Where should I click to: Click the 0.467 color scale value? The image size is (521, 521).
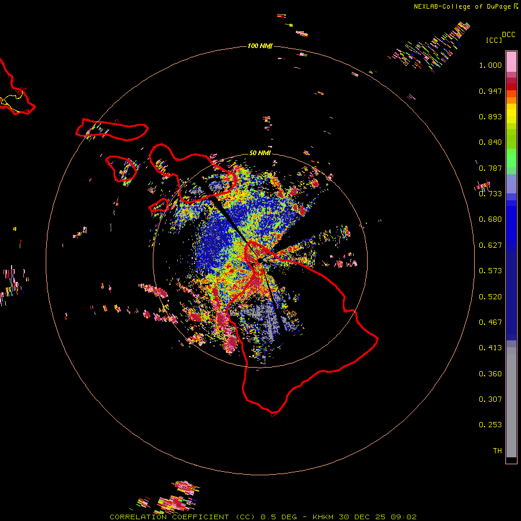pyautogui.click(x=490, y=322)
